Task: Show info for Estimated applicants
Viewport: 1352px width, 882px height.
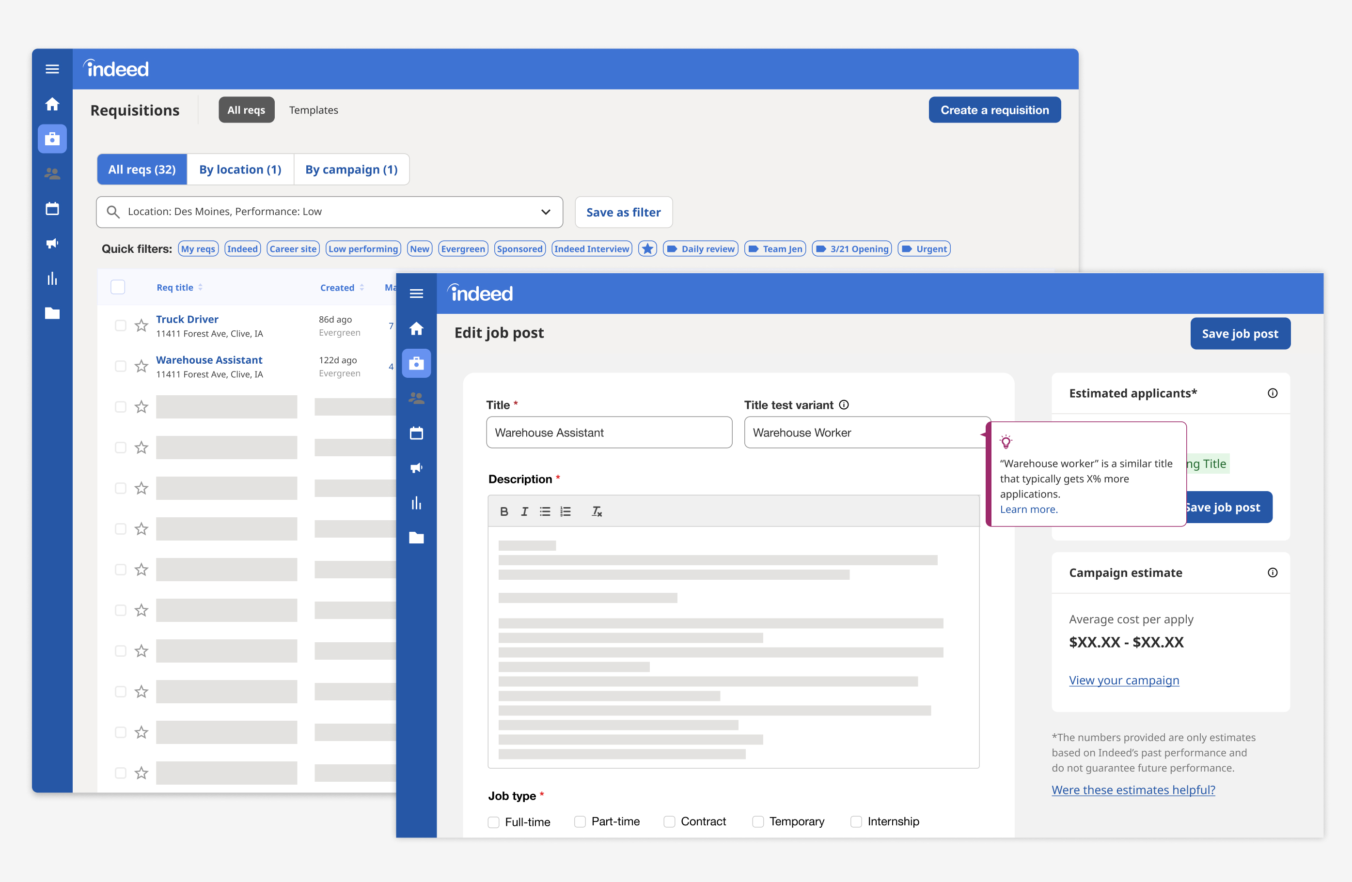Action: point(1273,393)
